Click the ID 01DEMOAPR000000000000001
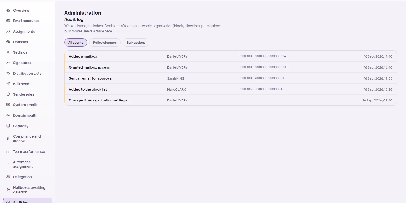 [x=262, y=78]
